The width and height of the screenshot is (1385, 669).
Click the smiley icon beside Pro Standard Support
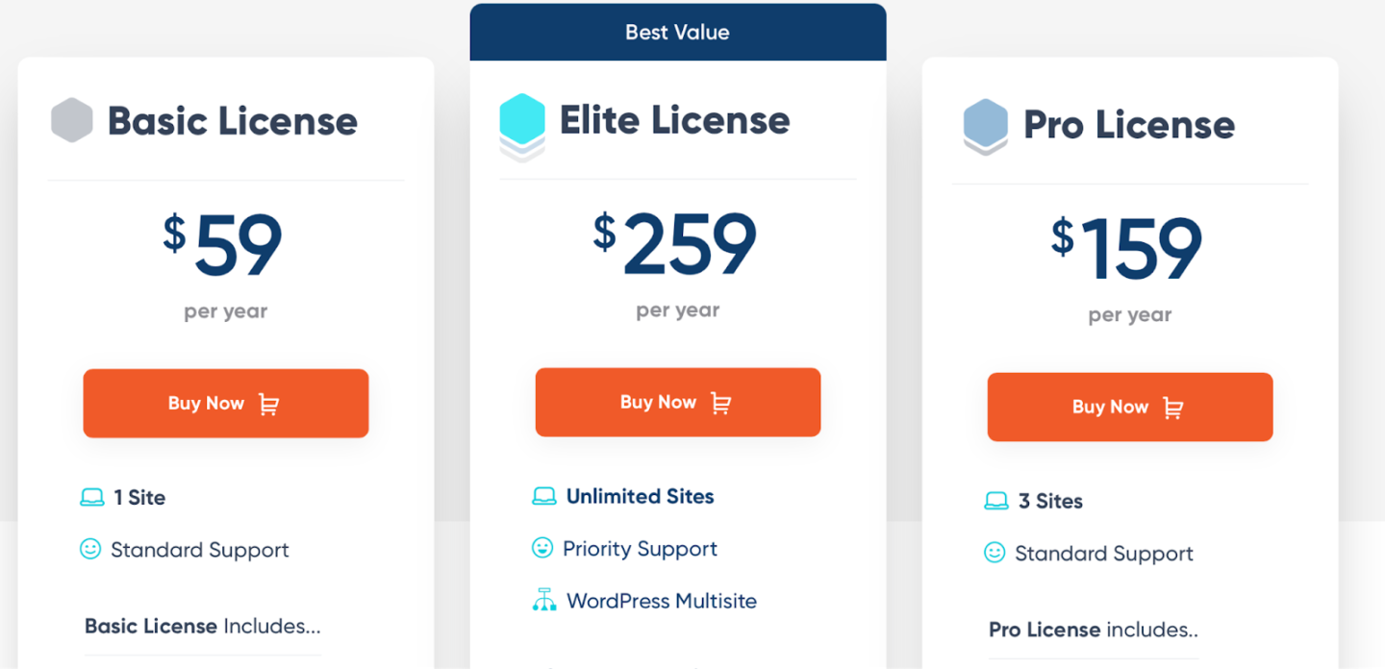(995, 553)
